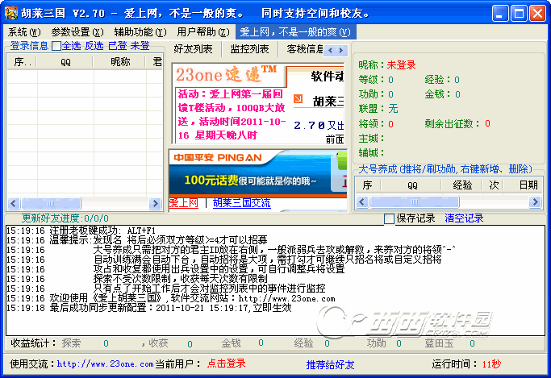
Task: Open the 胡莱三国交流 link
Action: pyautogui.click(x=242, y=203)
